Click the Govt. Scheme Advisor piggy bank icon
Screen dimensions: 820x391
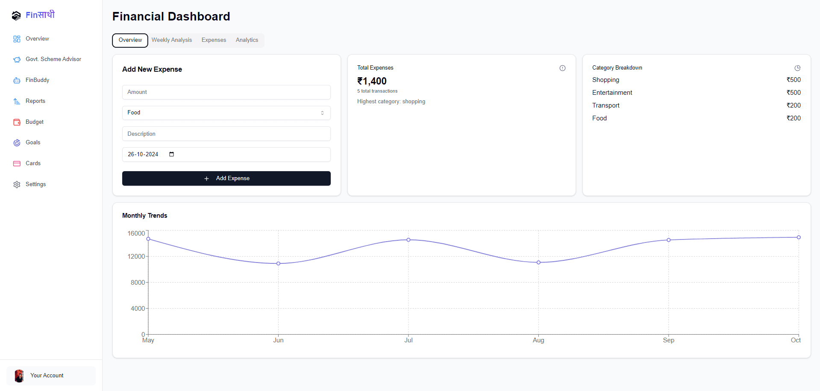tap(17, 60)
